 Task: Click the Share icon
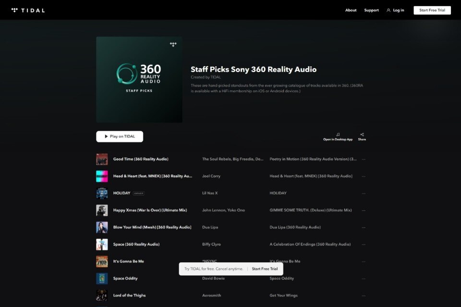[362, 137]
